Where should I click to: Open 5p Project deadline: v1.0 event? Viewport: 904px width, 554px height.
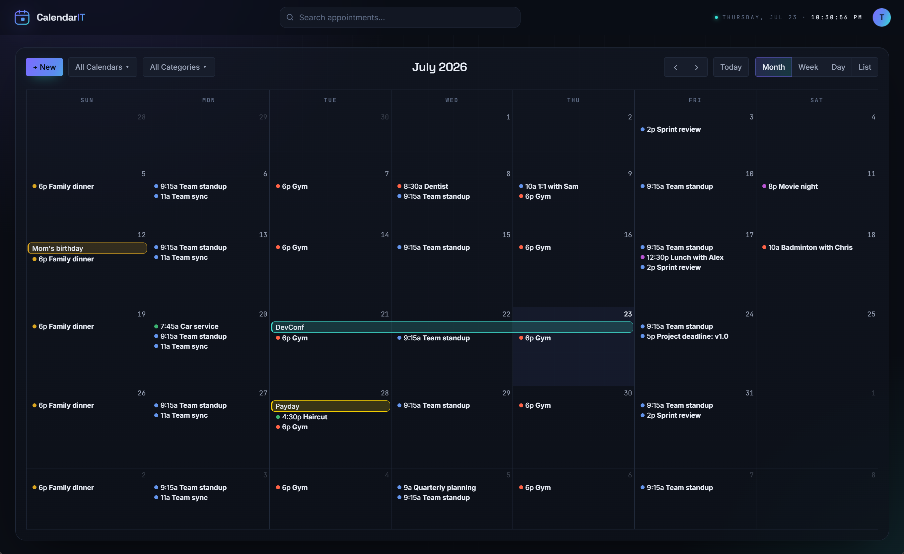(x=685, y=336)
